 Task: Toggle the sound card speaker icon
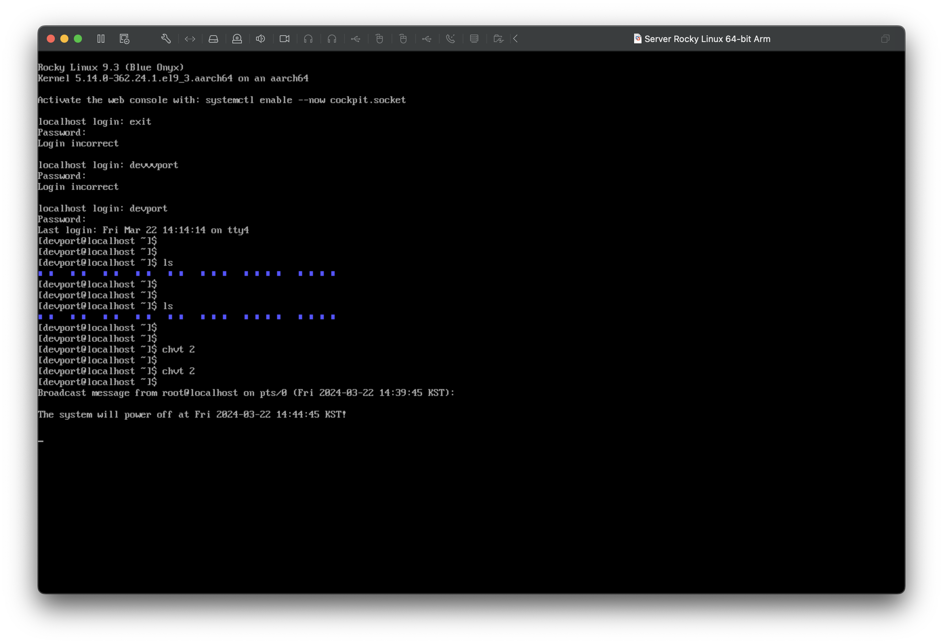point(260,39)
